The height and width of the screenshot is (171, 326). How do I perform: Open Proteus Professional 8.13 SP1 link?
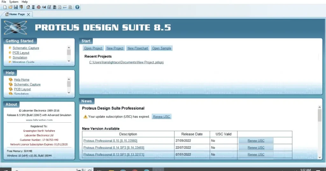tap(114, 154)
